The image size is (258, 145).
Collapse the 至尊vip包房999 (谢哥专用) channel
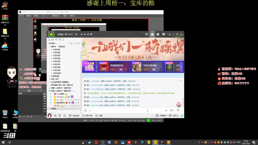[50, 91]
